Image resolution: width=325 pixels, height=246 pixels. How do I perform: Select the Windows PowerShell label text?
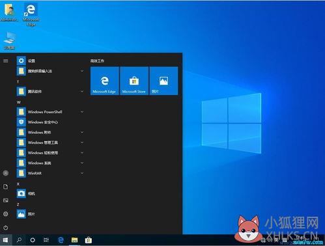[45, 112]
